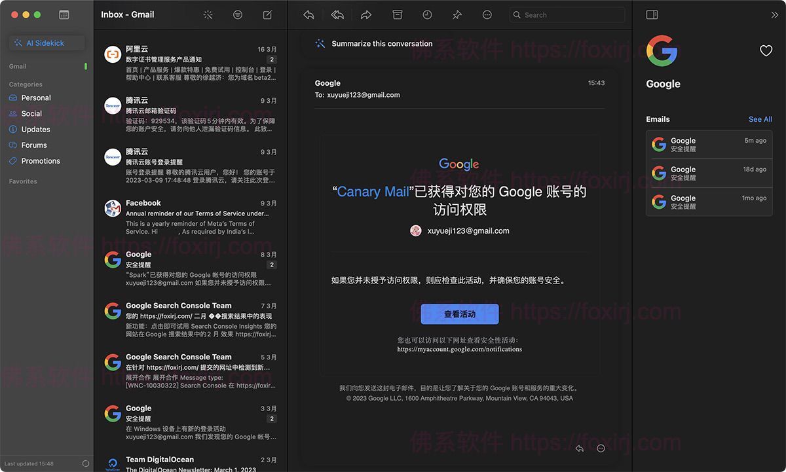Open the more options ellipsis in the toolbar

[x=487, y=14]
